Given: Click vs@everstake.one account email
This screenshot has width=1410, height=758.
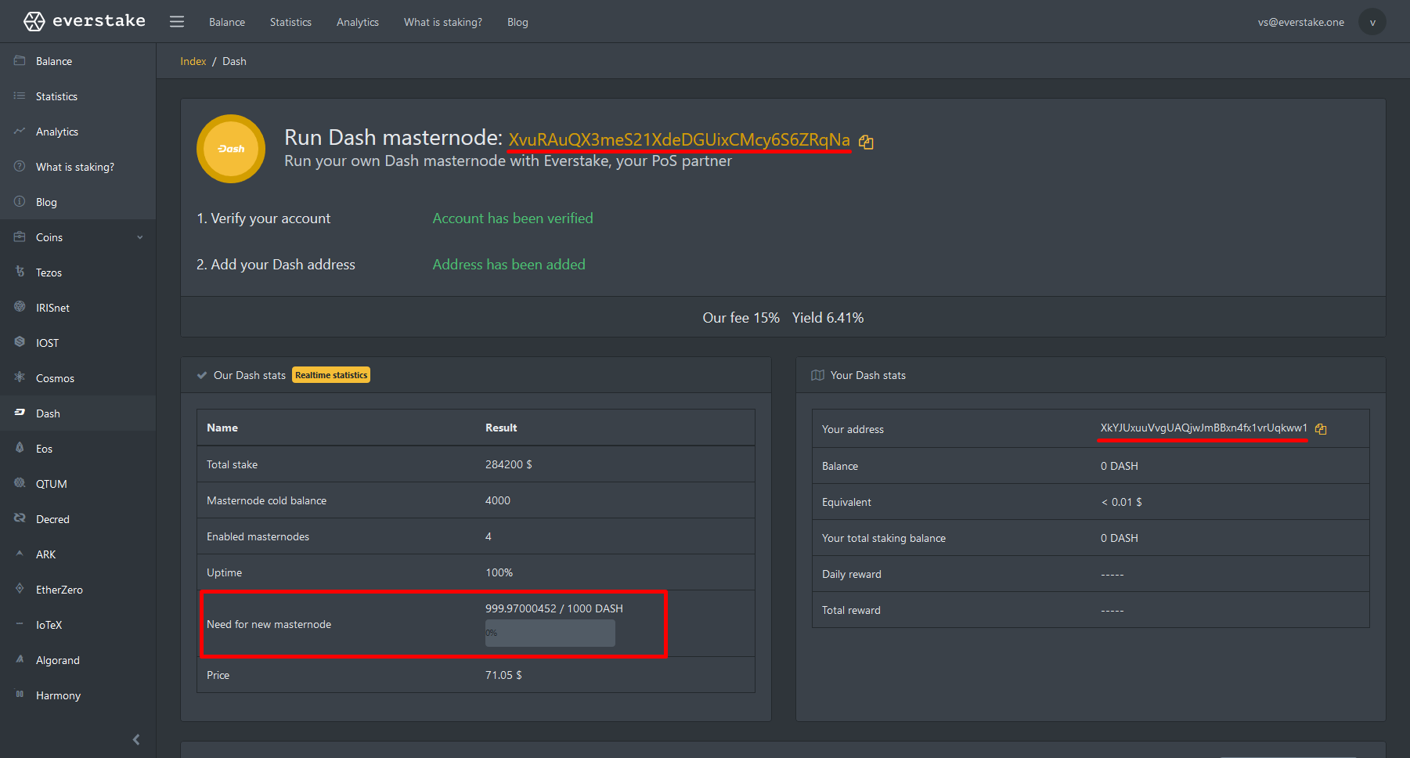Looking at the screenshot, I should (1301, 22).
